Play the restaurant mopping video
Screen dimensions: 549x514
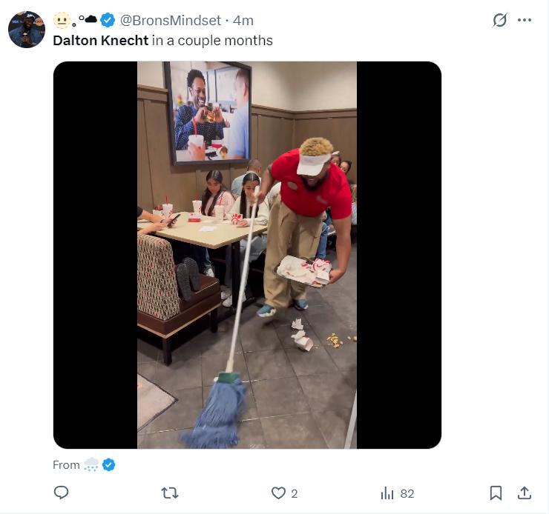coord(247,255)
